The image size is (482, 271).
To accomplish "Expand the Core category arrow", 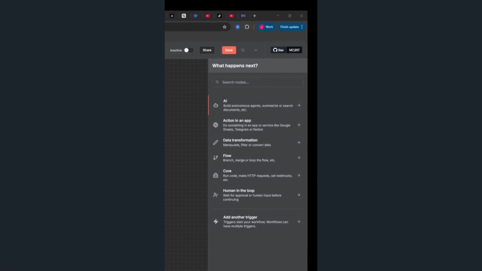I will pos(299,175).
